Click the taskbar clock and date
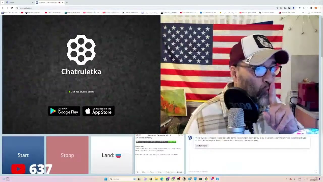This screenshot has height=182, width=323. tap(314, 179)
